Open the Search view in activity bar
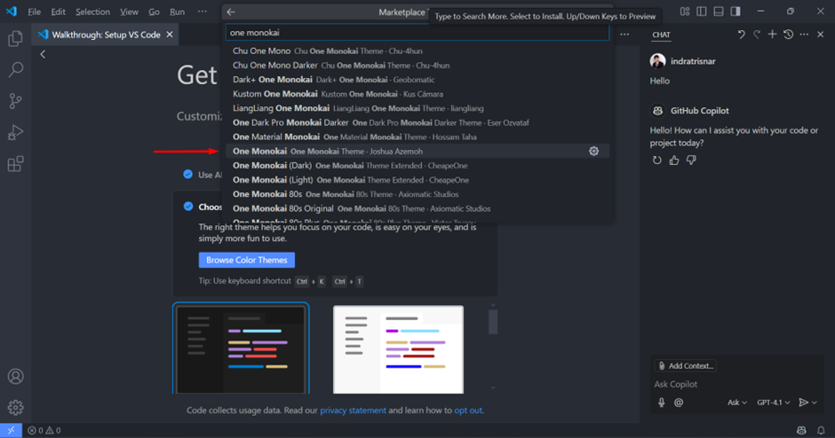 (x=15, y=70)
